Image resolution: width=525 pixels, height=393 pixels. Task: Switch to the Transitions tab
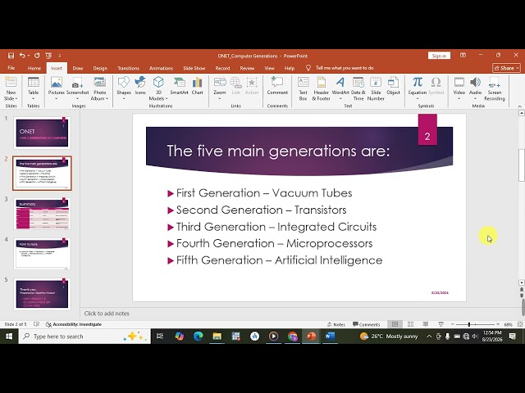click(128, 68)
